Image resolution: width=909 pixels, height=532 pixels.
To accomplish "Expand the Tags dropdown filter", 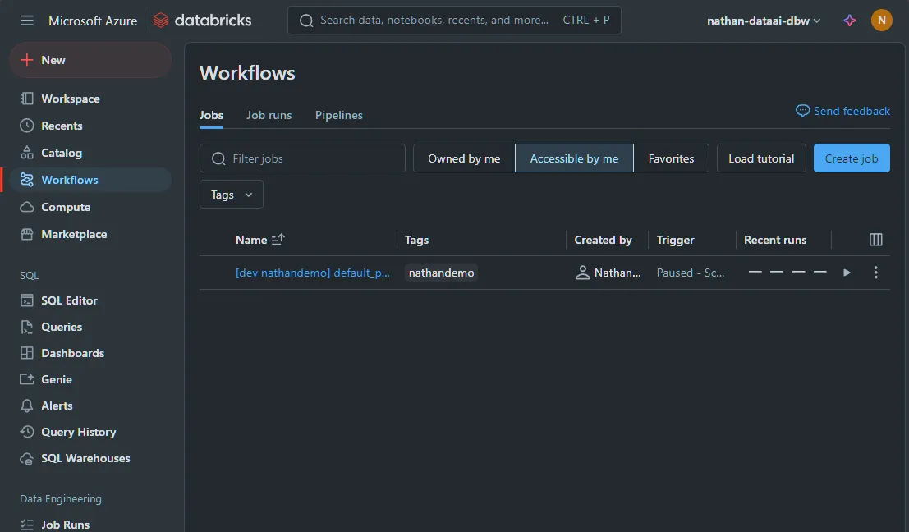I will (231, 195).
